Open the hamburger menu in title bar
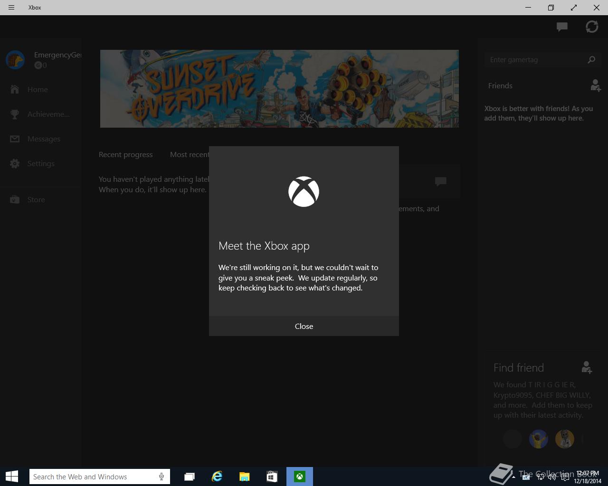Viewport: 608px width, 486px height. (x=11, y=8)
